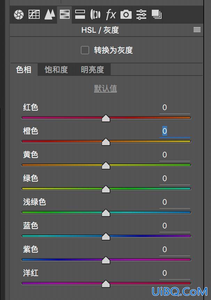211x300 pixels.
Task: Click the 蓝色 slider label
Action: coord(31,226)
